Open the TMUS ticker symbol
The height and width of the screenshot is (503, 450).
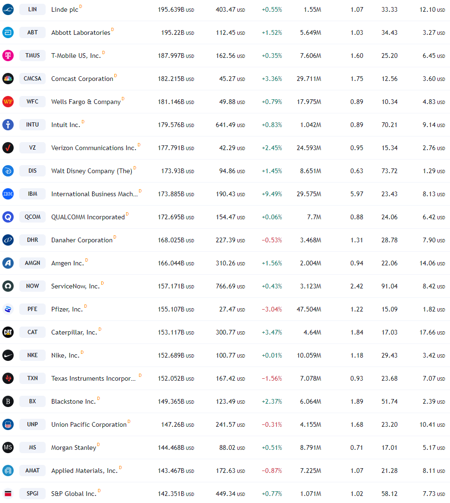click(x=32, y=56)
